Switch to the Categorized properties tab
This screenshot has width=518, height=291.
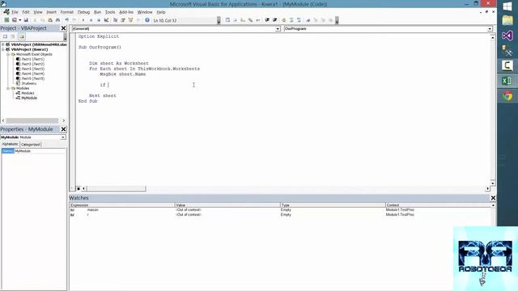tap(31, 145)
